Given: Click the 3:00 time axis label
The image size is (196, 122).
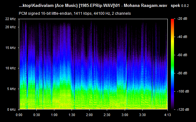Looking at the screenshot, I should click(125, 115).
